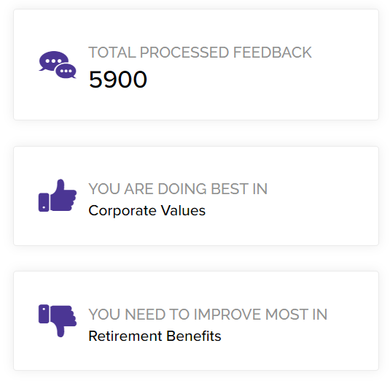Open the Retirement Benefits category
The image size is (390, 381).
click(x=155, y=336)
